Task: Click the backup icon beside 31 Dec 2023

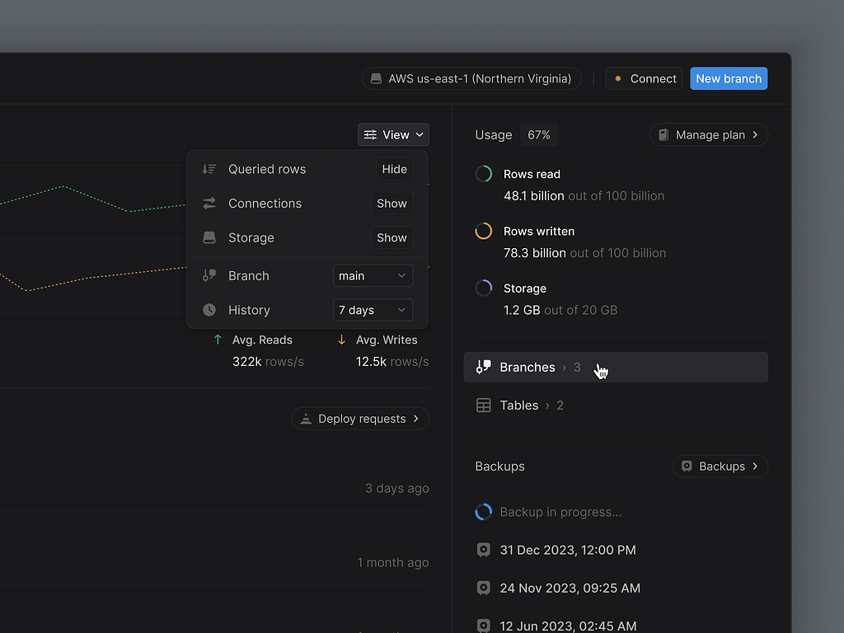Action: [x=484, y=550]
